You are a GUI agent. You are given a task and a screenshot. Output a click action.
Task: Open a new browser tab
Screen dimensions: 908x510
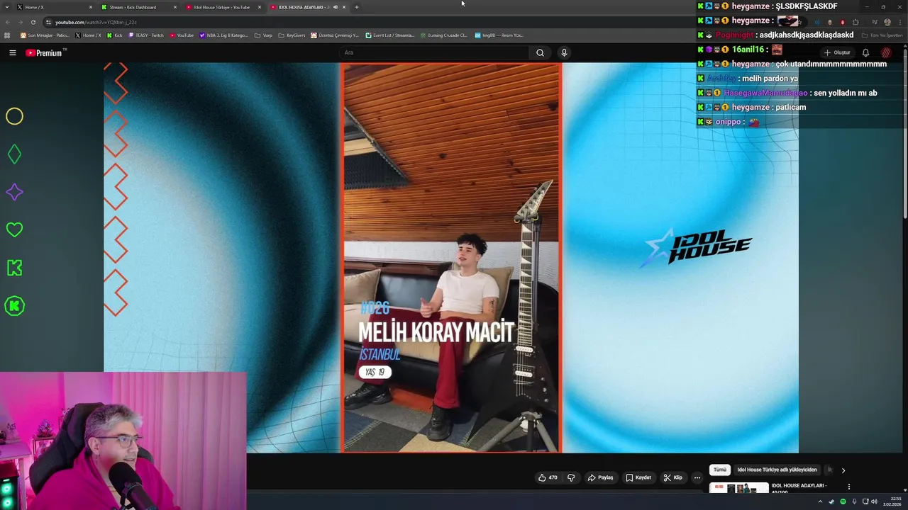click(x=357, y=7)
